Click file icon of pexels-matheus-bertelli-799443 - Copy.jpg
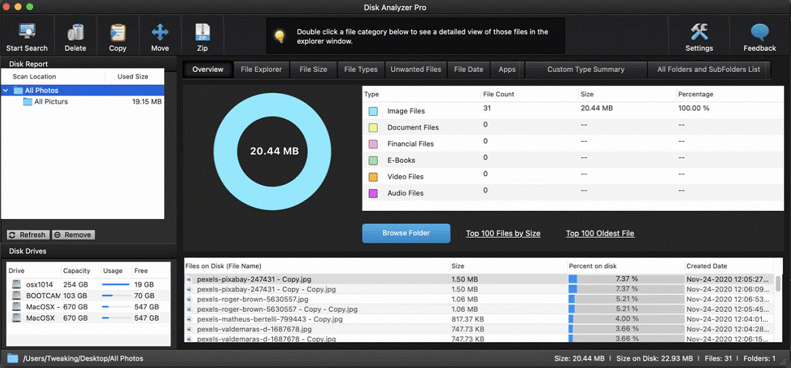The image size is (791, 368). (x=189, y=319)
